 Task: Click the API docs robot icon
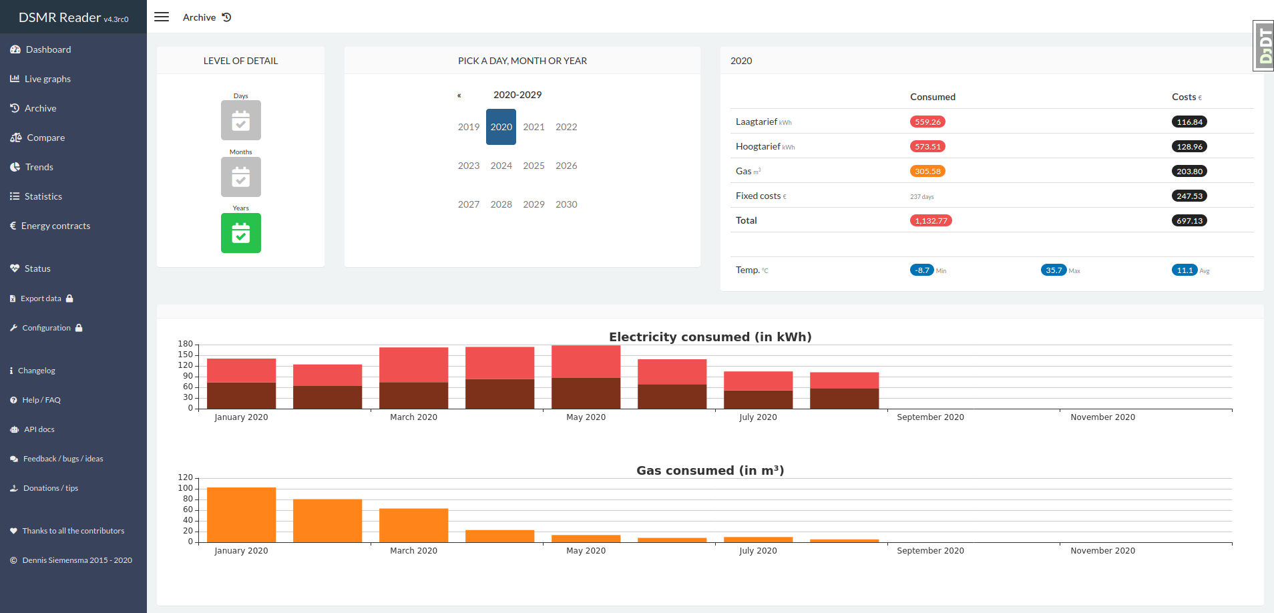[14, 429]
